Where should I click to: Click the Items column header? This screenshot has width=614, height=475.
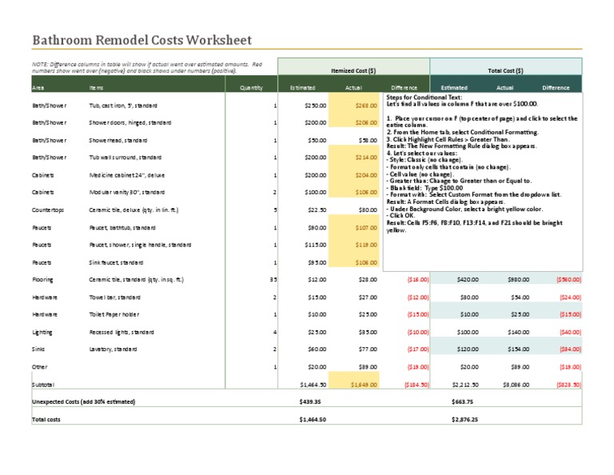97,87
